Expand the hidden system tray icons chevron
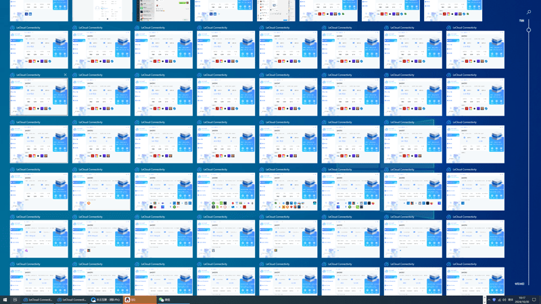541x304 pixels. (x=489, y=300)
